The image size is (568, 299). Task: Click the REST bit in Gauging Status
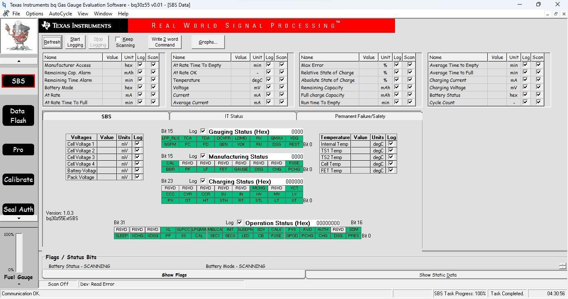(x=294, y=145)
